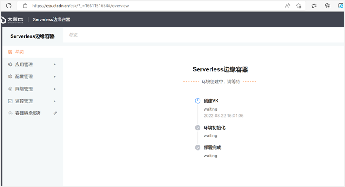Viewport: 345px width, 187px height.
Task: Expand the 配置管理 submenu arrow
Action: (54, 77)
